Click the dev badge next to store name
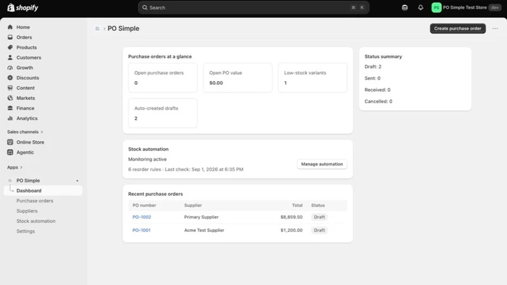 coord(495,8)
